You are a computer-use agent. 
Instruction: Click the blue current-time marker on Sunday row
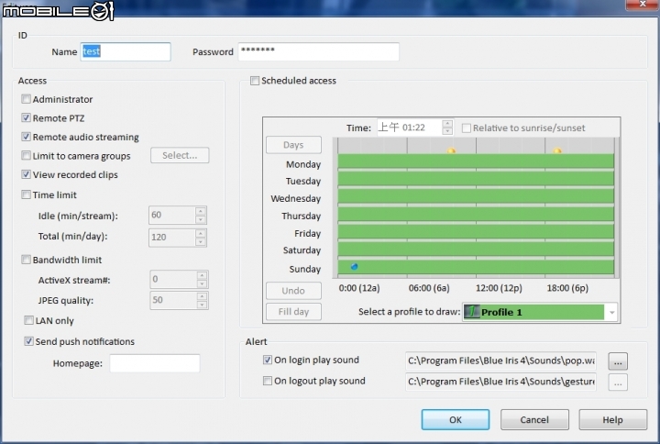point(354,266)
